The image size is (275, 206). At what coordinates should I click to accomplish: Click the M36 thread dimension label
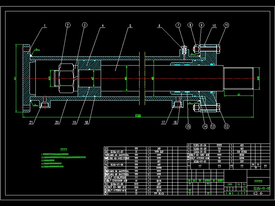click(x=49, y=78)
